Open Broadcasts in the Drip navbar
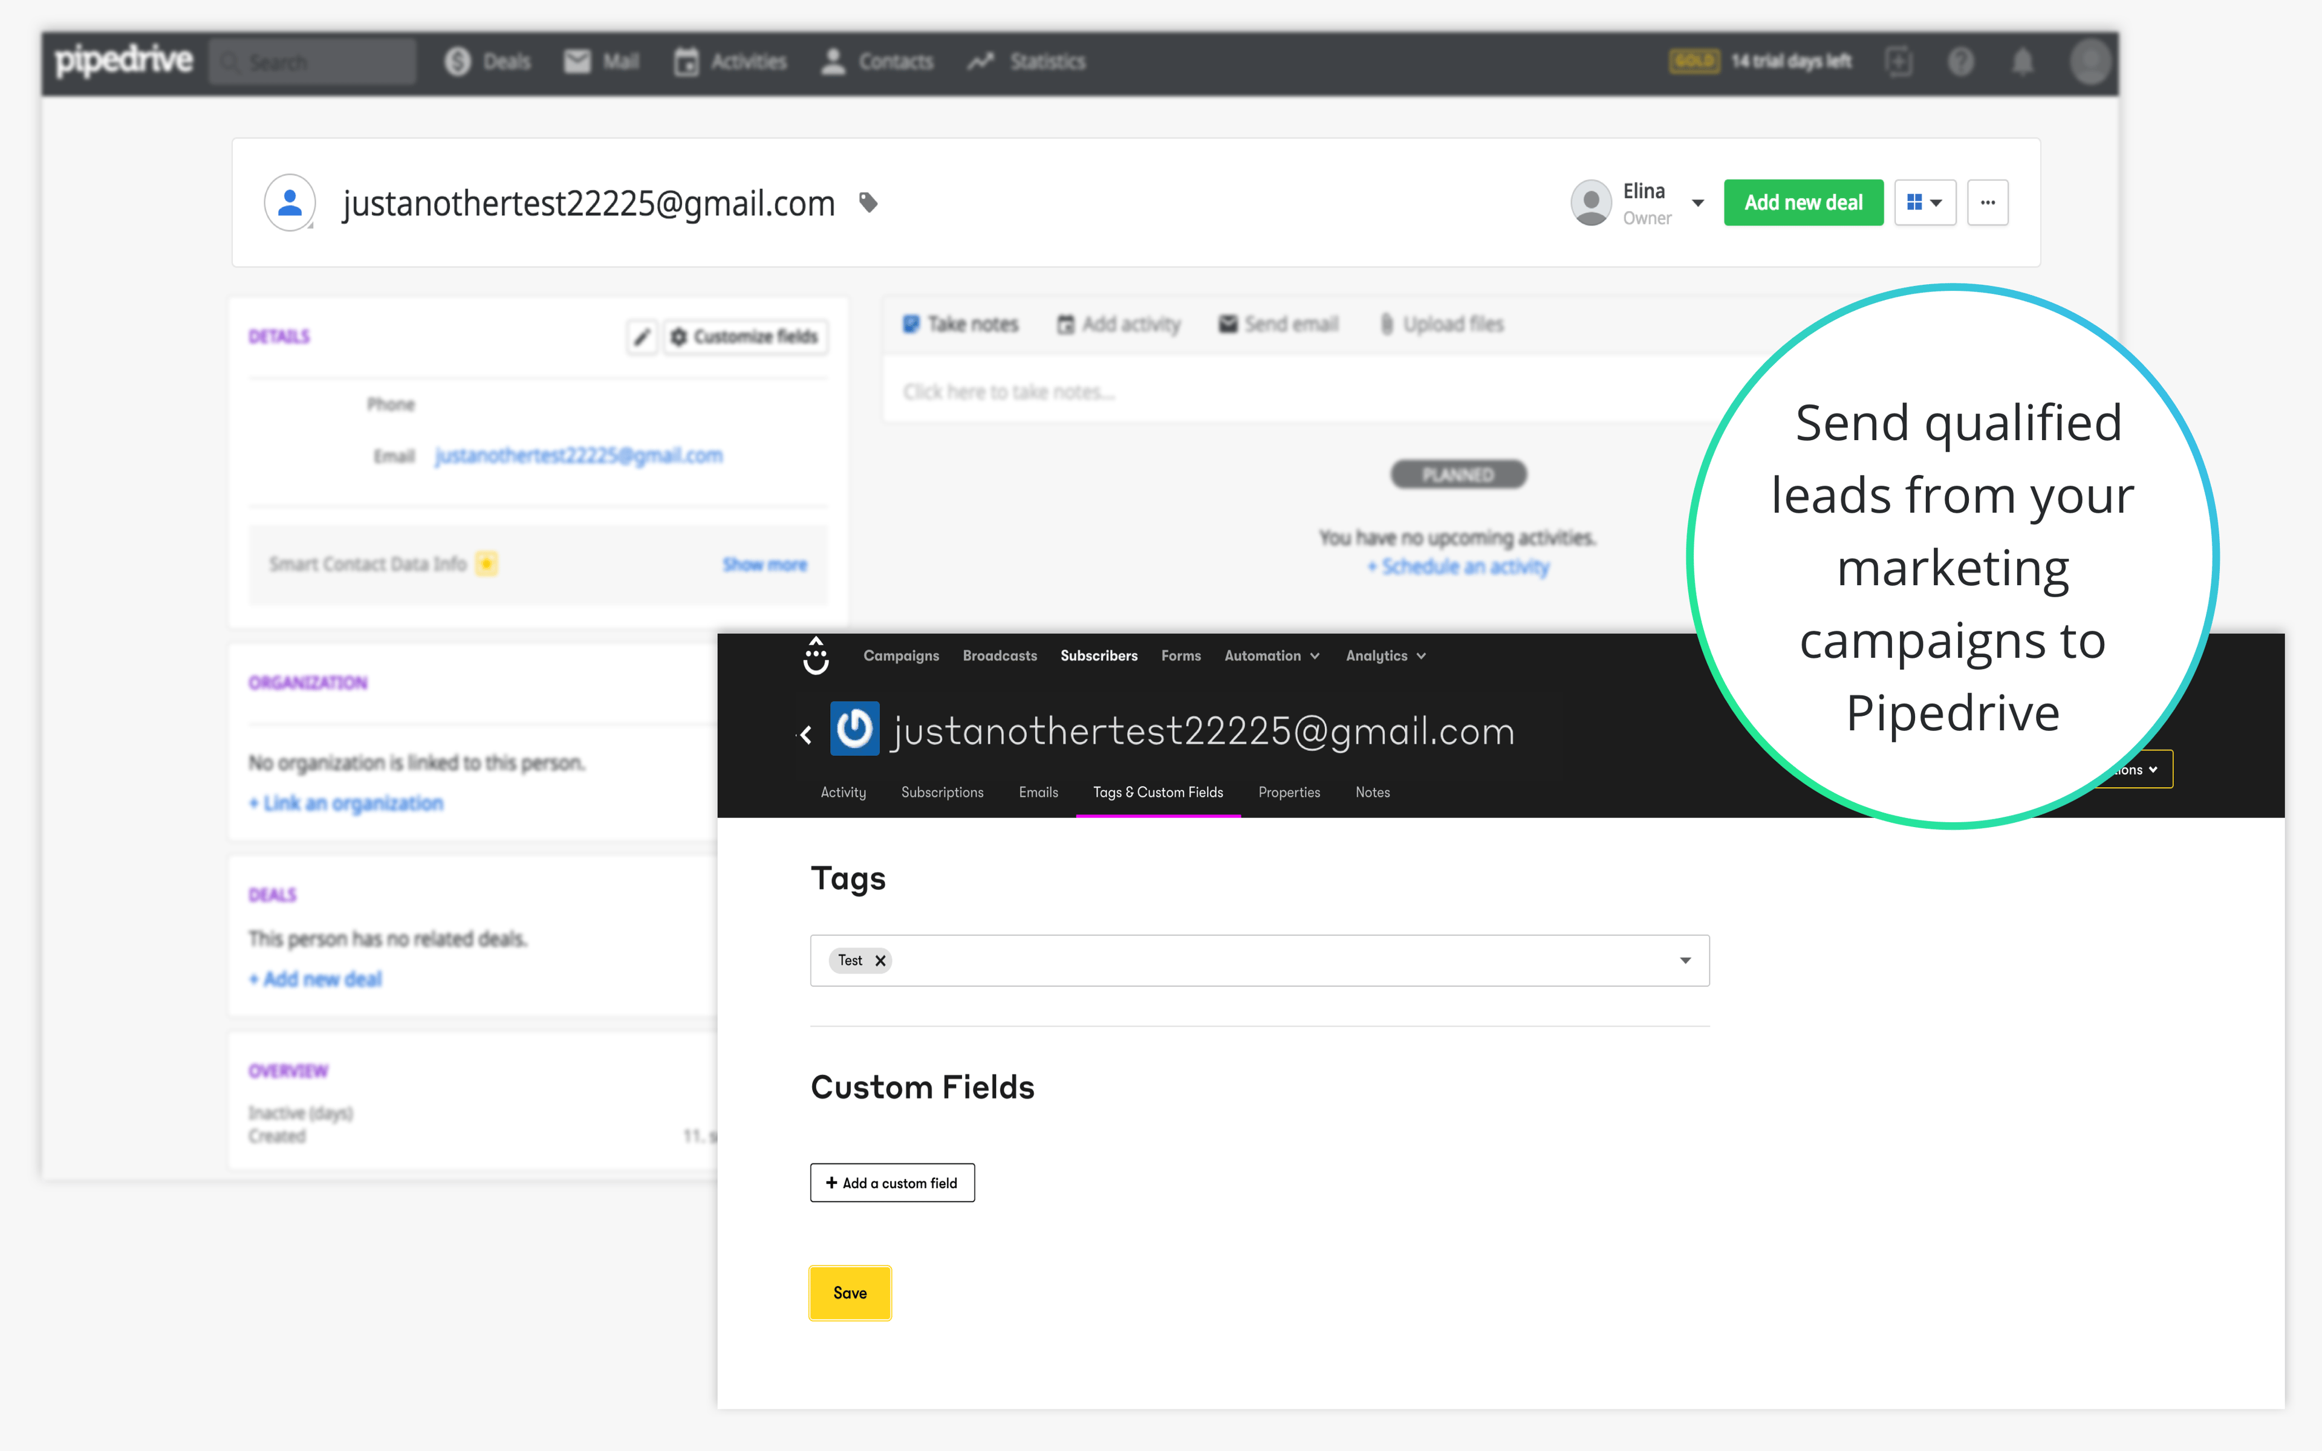Image resolution: width=2322 pixels, height=1451 pixels. (1000, 655)
